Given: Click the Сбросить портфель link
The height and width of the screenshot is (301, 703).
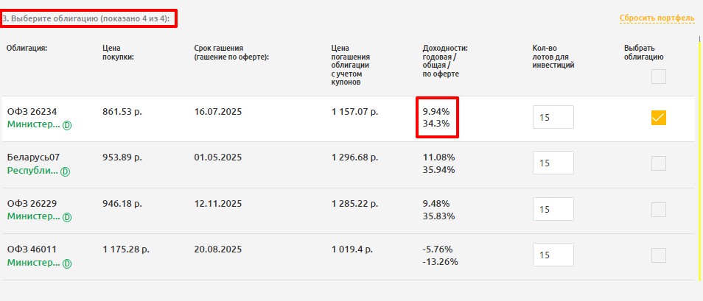Looking at the screenshot, I should tap(657, 18).
